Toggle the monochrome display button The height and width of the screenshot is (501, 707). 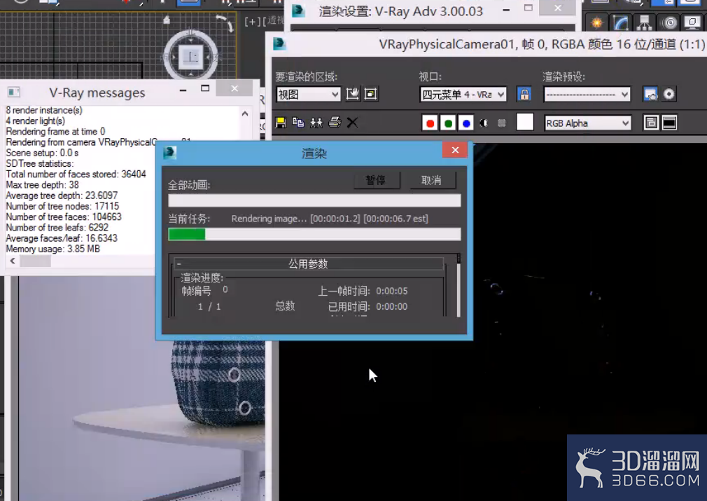501,123
